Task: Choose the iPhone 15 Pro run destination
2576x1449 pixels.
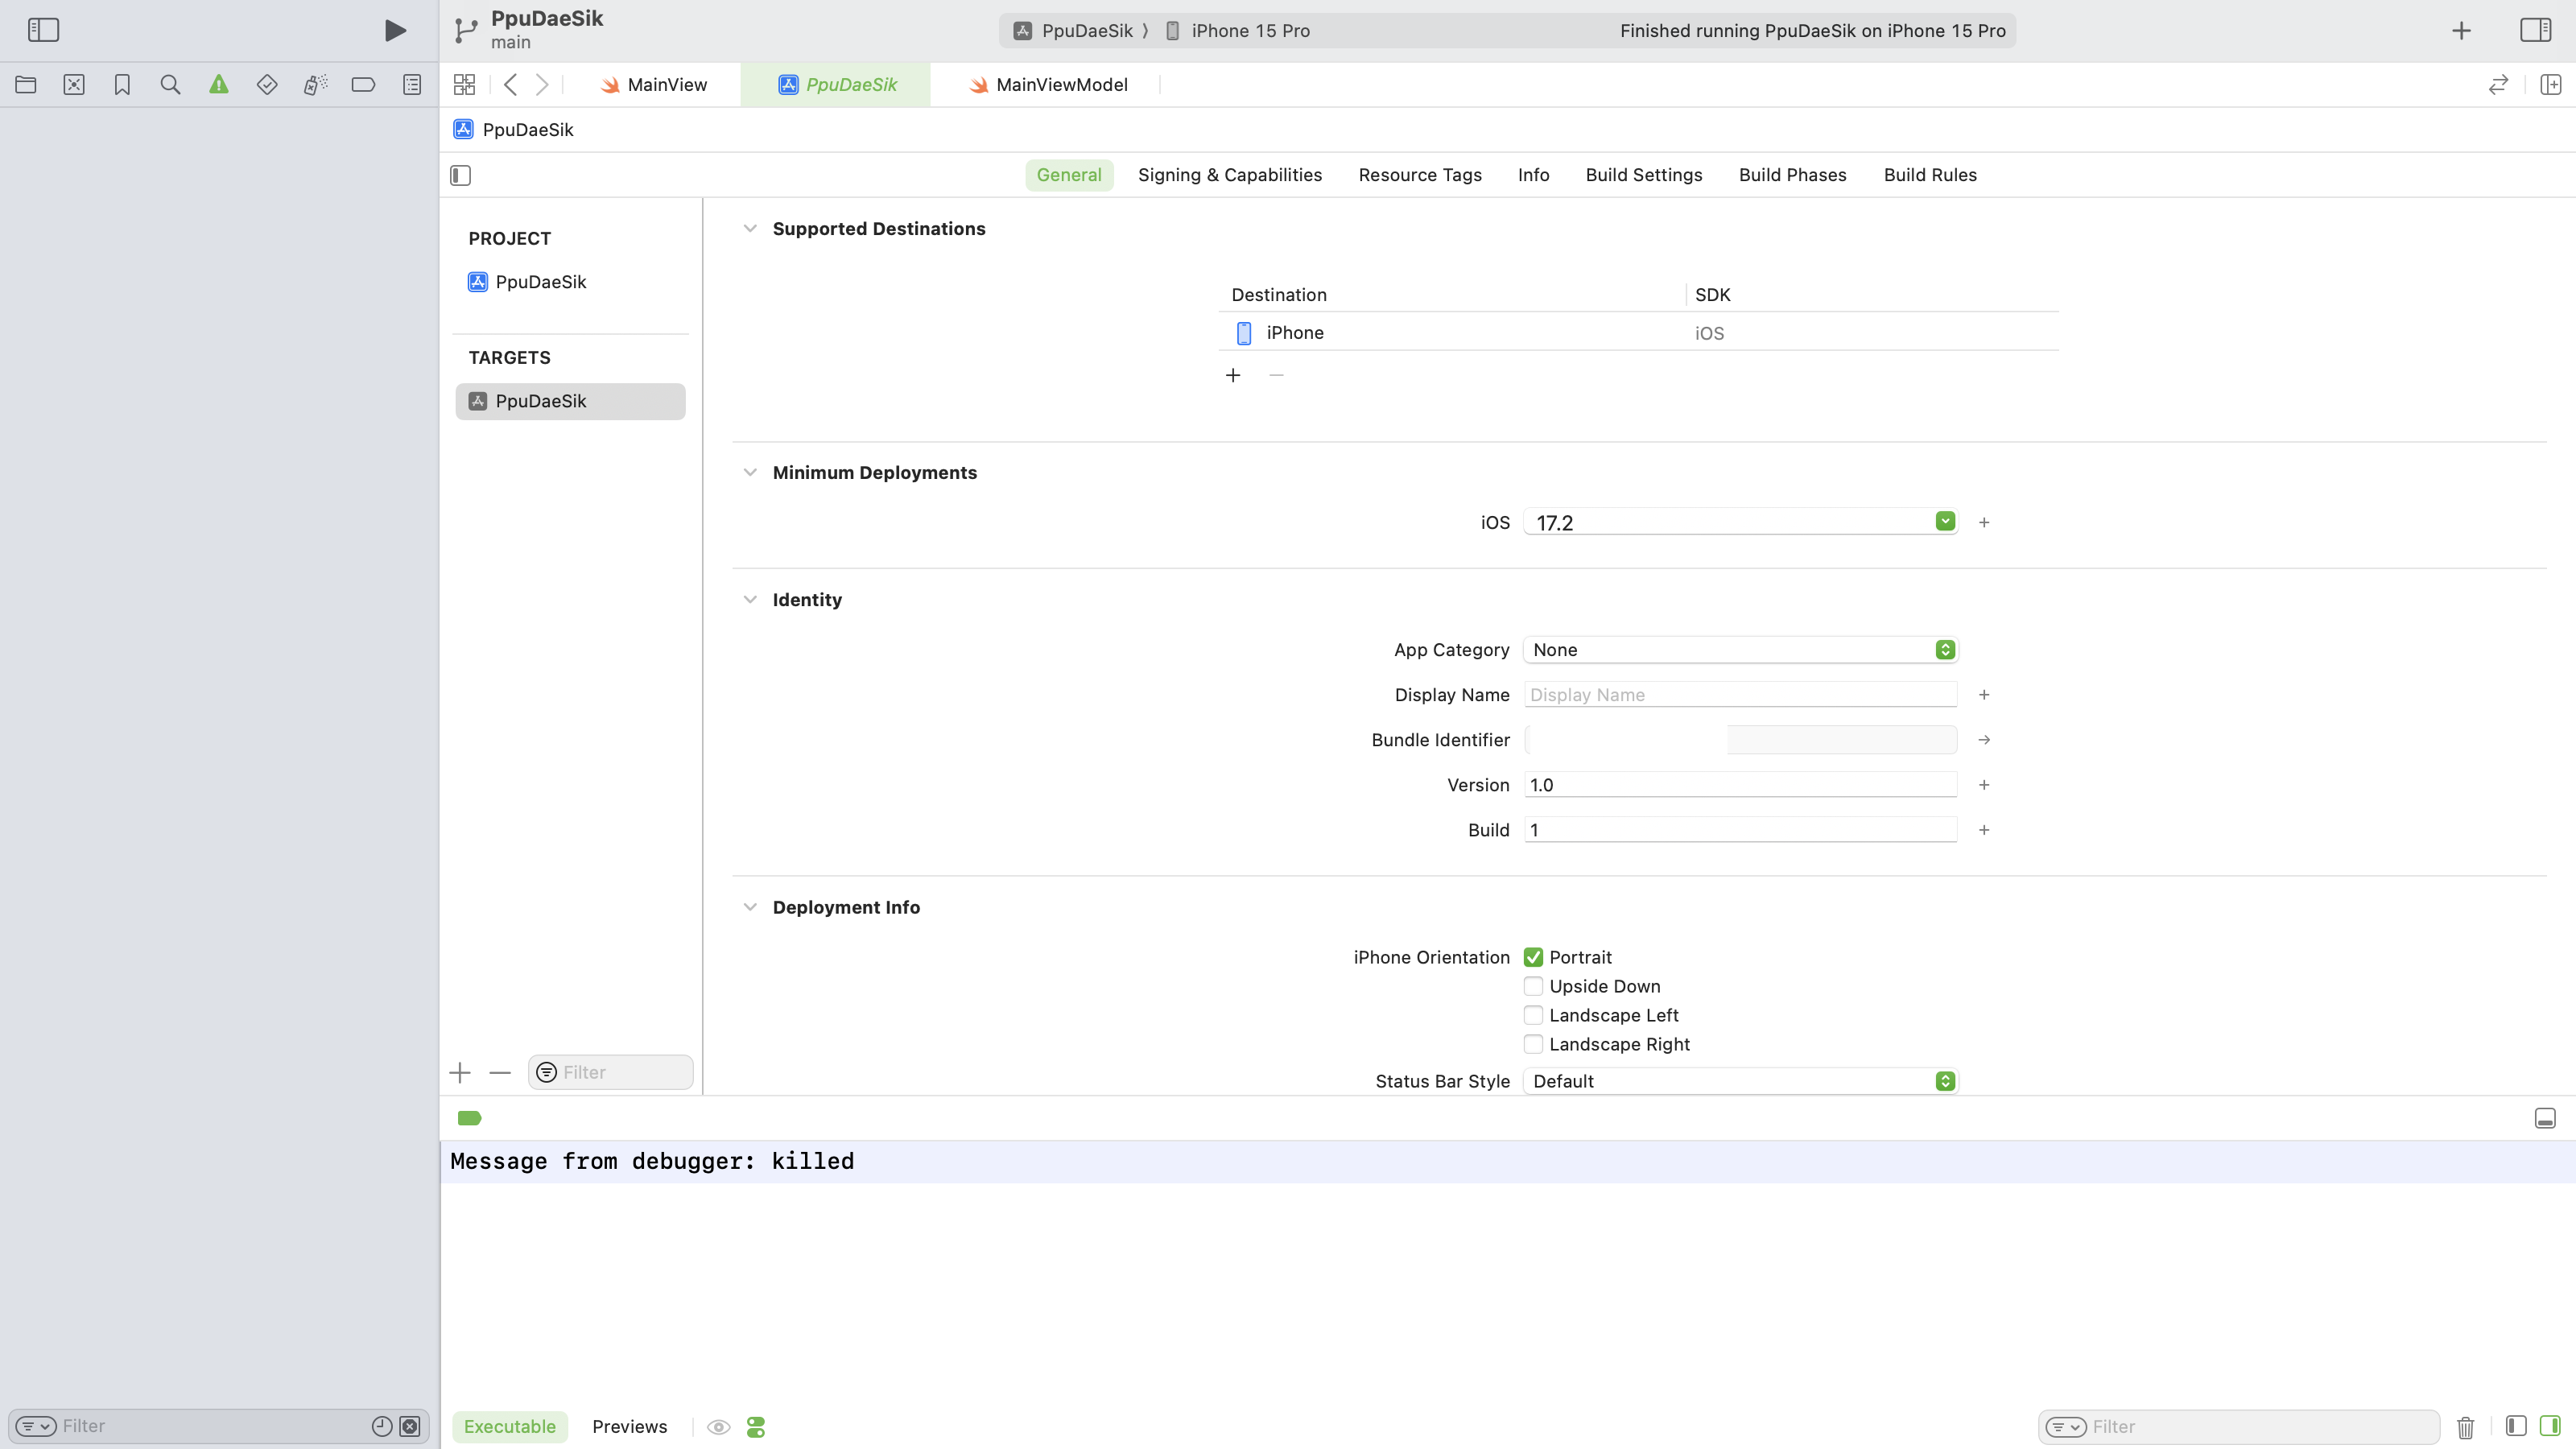Action: [x=1238, y=31]
